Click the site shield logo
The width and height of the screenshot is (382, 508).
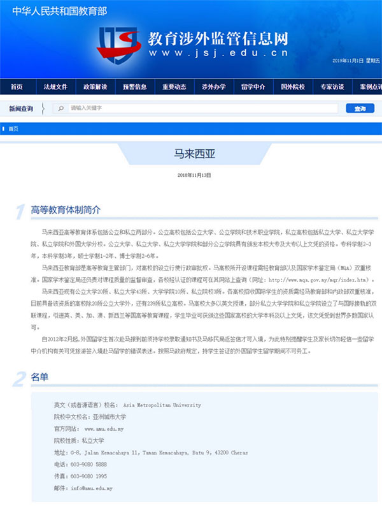[118, 45]
